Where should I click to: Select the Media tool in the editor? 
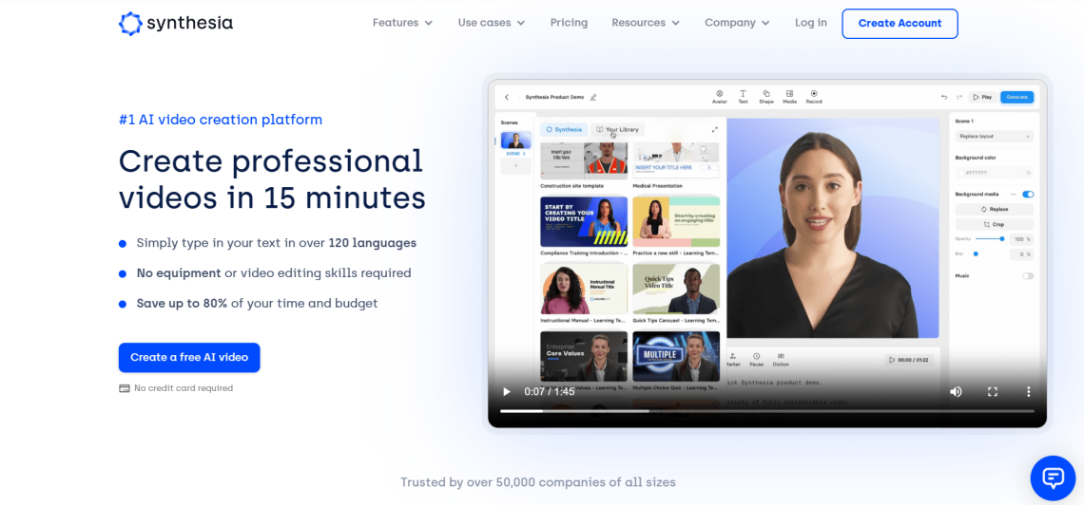[789, 97]
